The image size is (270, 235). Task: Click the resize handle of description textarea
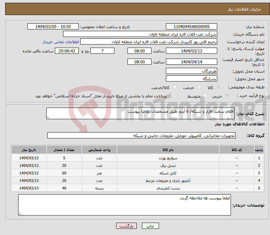coord(48,117)
